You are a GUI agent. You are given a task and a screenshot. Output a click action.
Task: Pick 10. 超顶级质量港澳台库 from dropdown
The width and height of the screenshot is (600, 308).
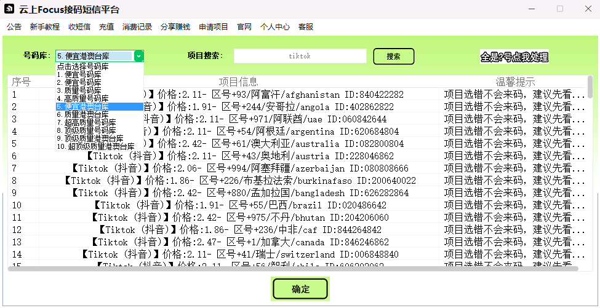point(95,146)
